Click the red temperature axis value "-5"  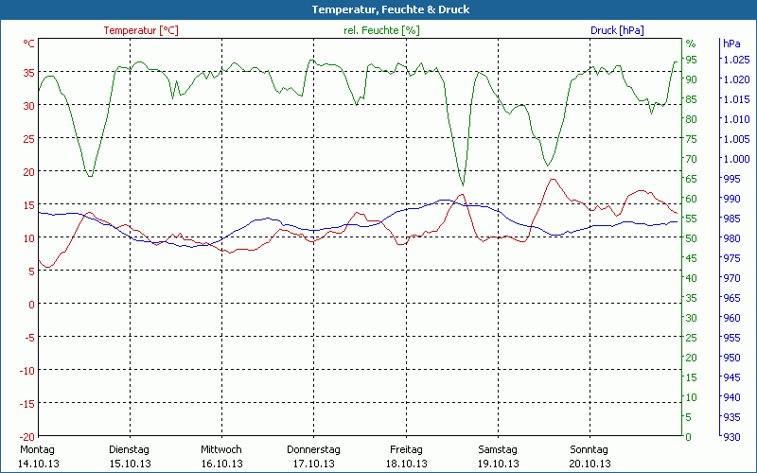pos(30,337)
